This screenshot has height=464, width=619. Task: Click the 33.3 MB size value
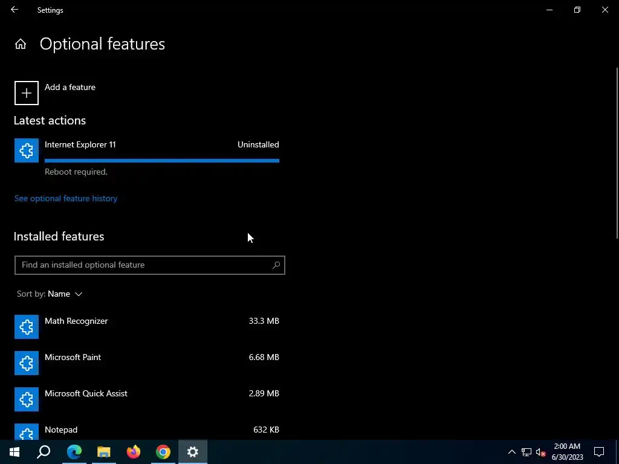(264, 321)
